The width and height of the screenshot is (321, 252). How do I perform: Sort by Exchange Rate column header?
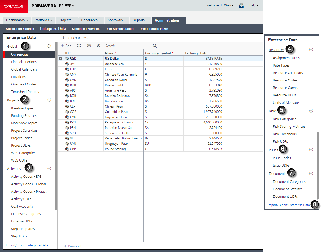pyautogui.click(x=196, y=53)
